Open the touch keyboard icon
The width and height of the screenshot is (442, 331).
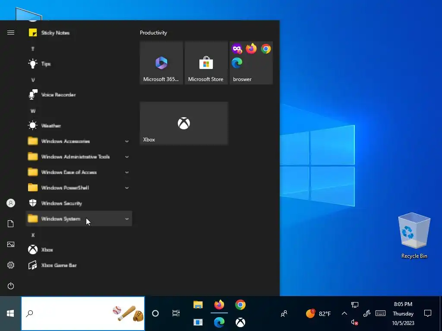coord(381,313)
